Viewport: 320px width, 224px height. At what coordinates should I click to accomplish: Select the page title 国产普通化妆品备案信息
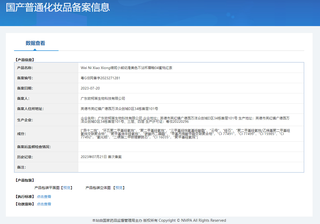(58, 7)
